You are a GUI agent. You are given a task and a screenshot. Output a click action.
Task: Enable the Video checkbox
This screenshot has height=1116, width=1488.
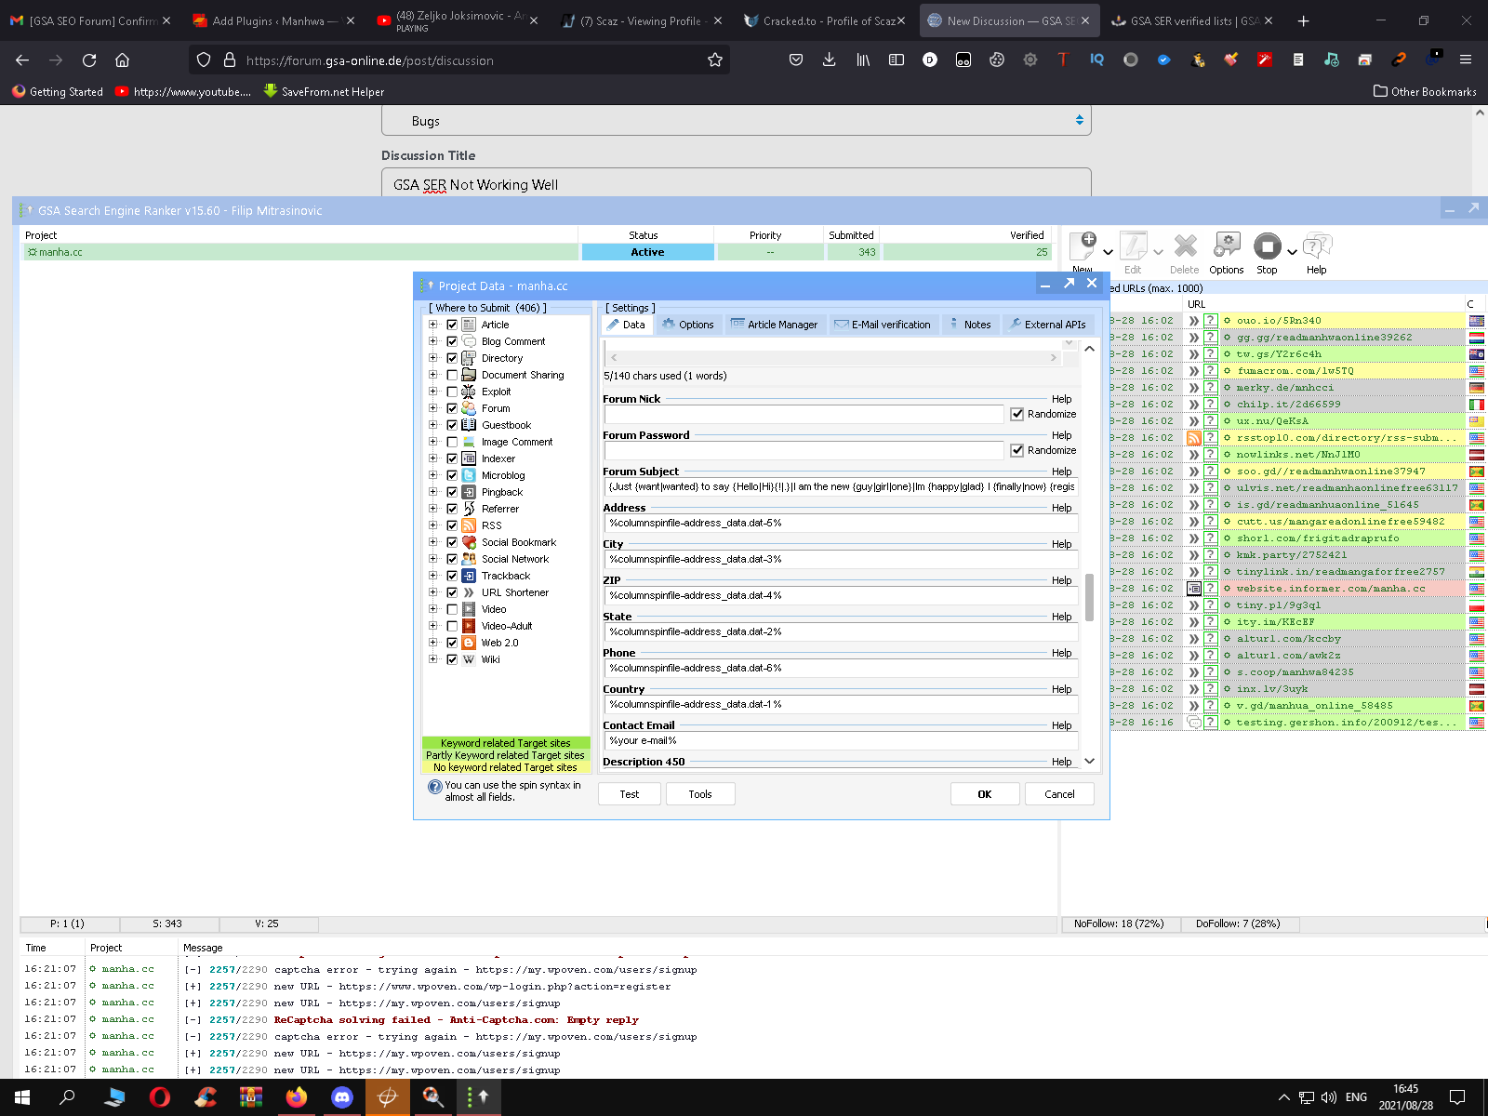tap(452, 609)
